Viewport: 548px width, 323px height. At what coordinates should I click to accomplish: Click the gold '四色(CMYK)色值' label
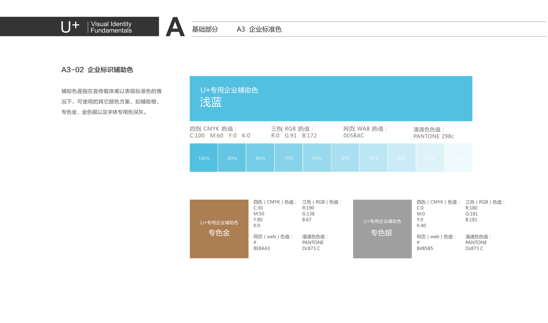click(x=276, y=202)
